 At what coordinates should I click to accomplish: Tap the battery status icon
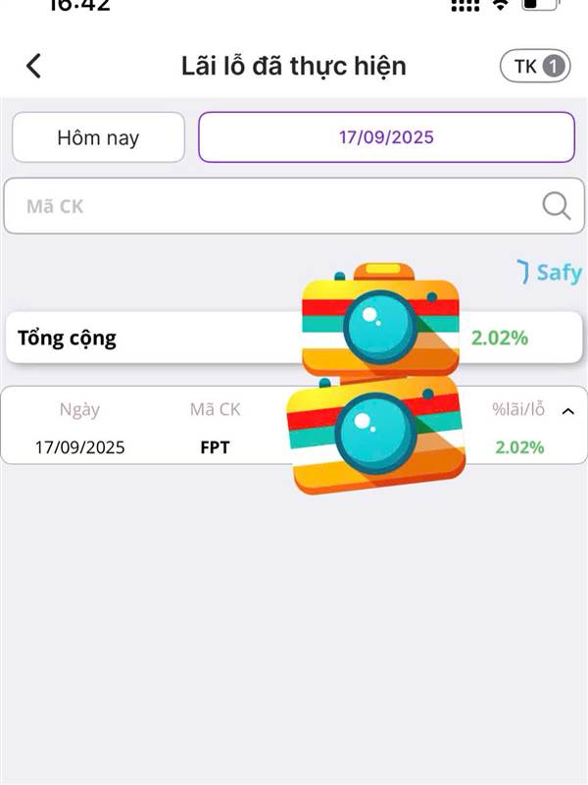coord(541,5)
